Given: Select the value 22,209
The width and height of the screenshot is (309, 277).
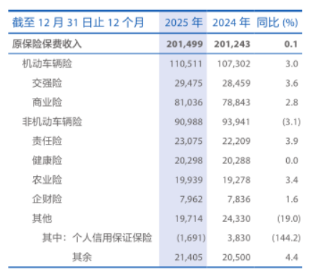Looking at the screenshot, I should (236, 141).
